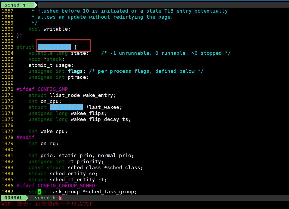Click the writable field declaration on line 1360

[x=56, y=29]
